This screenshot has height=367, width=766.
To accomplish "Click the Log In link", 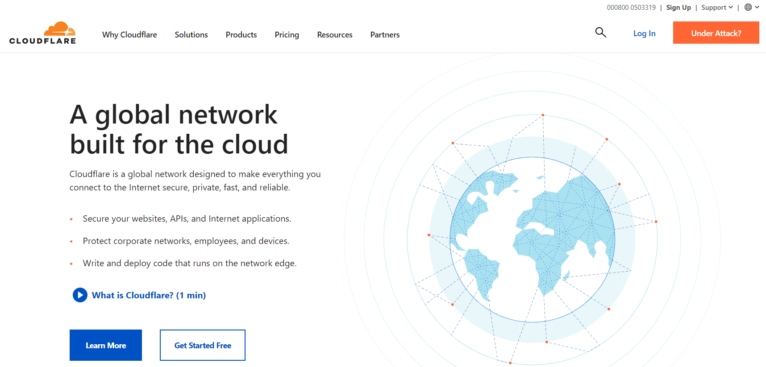I will (644, 33).
